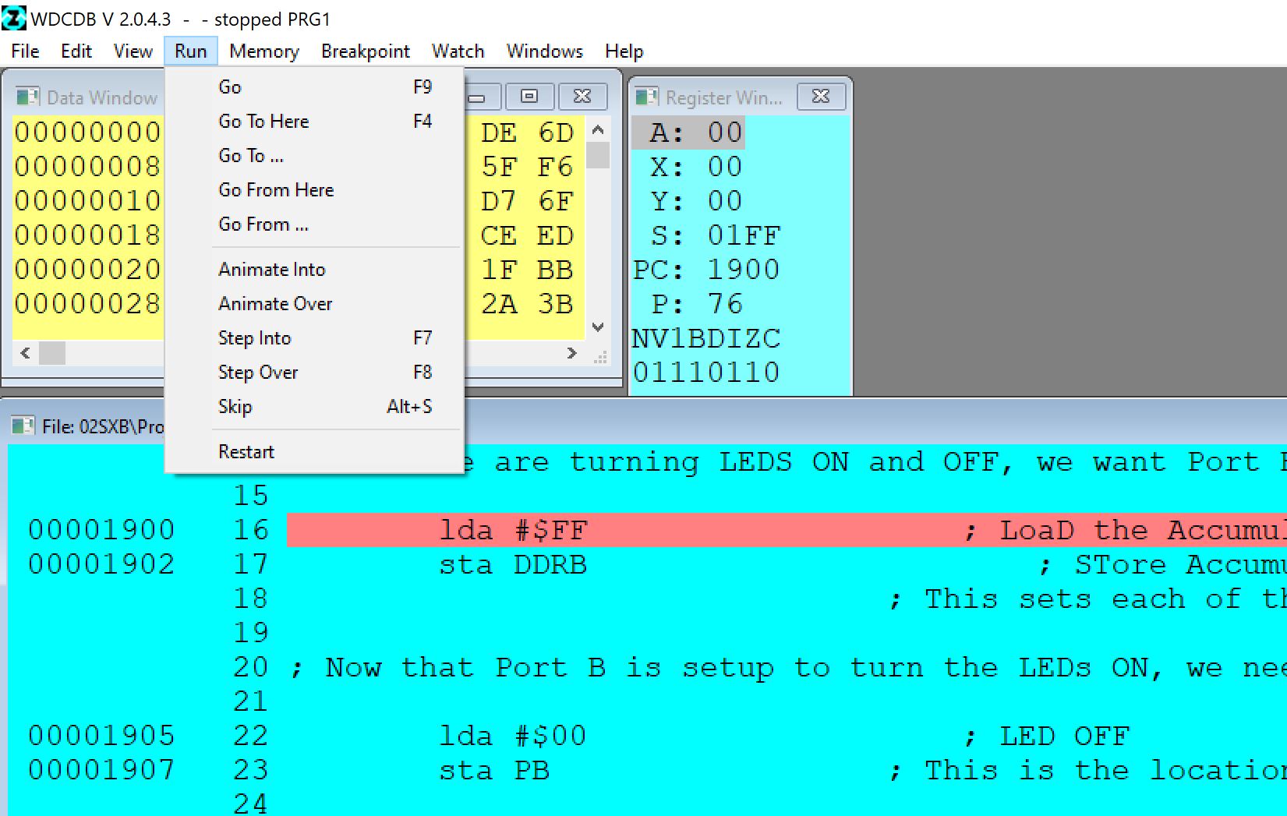Click the WDCDB application icon in title bar
The width and height of the screenshot is (1287, 816).
14,17
